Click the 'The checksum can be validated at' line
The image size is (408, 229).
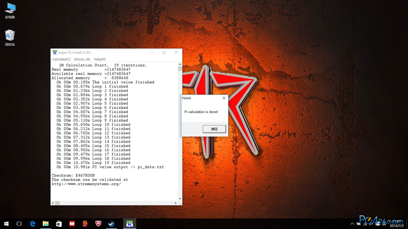(x=90, y=180)
